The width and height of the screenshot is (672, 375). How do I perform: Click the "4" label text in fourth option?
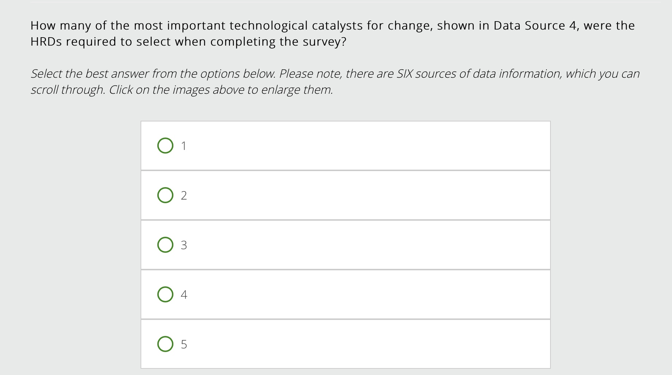[x=184, y=295]
